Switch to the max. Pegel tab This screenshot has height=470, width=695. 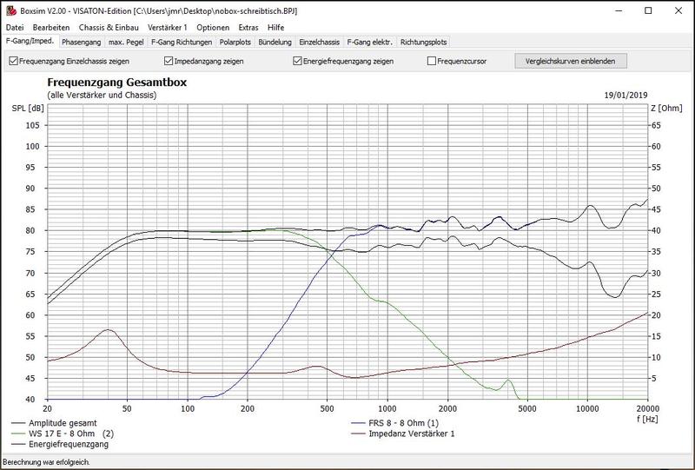pyautogui.click(x=127, y=42)
